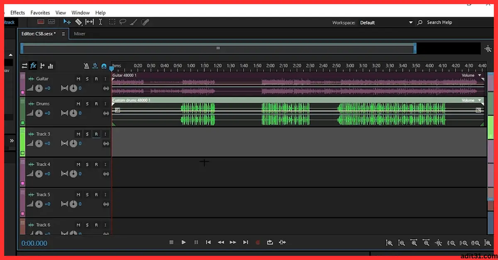Click the Zoom Out Full icon in status bar
The image size is (498, 260).
pos(438,243)
